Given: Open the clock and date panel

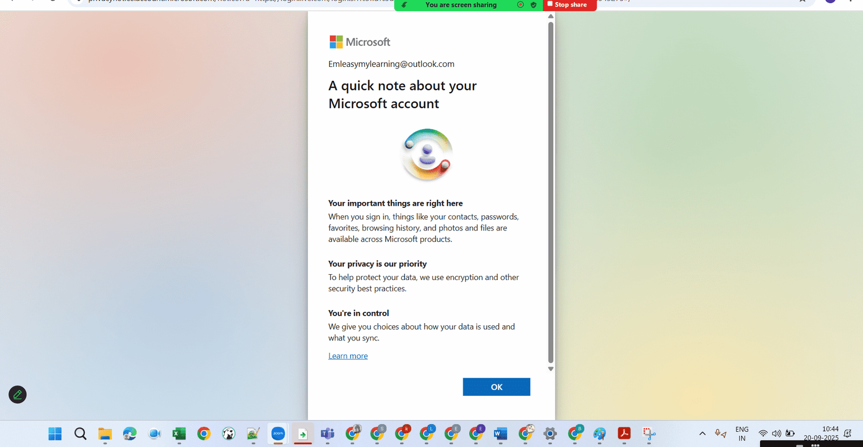Looking at the screenshot, I should (821, 434).
